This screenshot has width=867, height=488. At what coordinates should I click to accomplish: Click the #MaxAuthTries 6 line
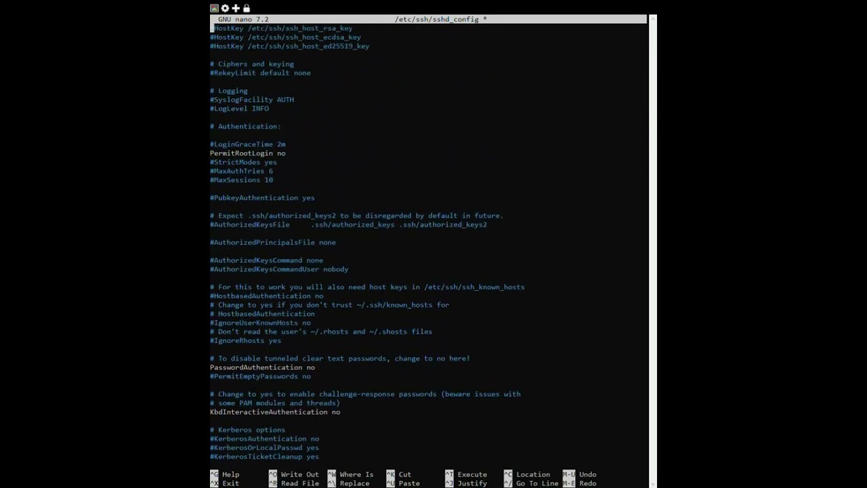pyautogui.click(x=241, y=171)
